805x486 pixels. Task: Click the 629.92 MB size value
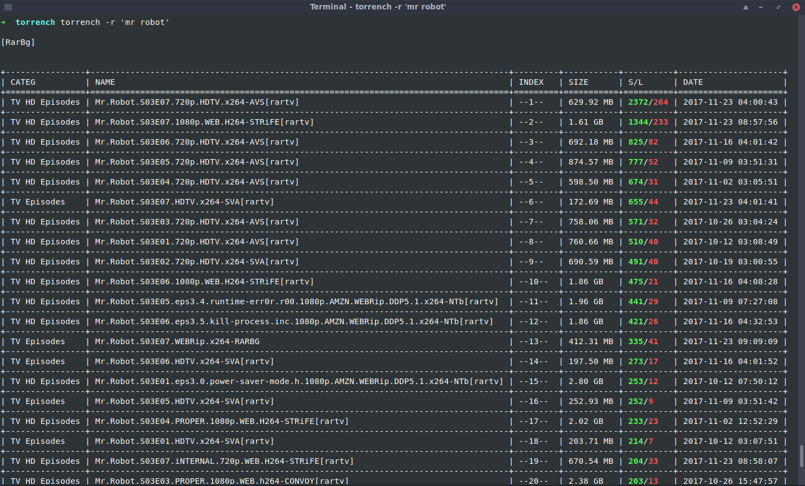point(591,102)
